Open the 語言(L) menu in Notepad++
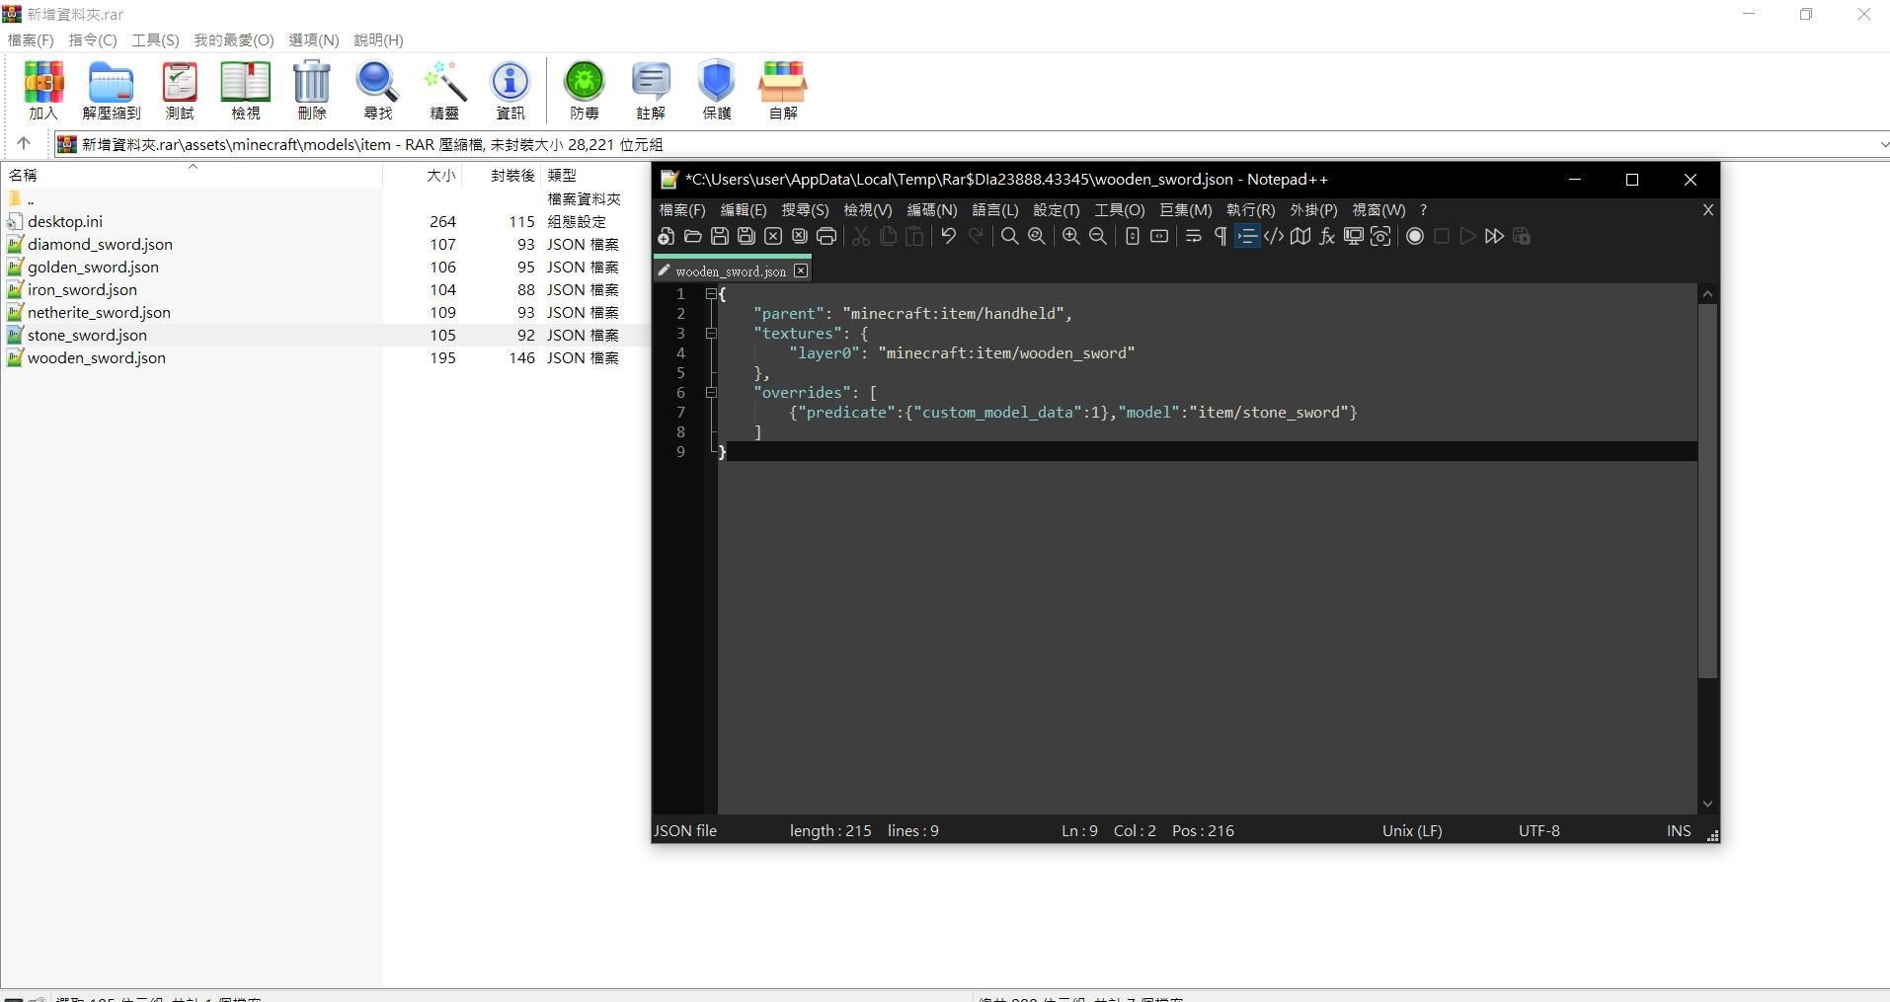 click(x=994, y=210)
